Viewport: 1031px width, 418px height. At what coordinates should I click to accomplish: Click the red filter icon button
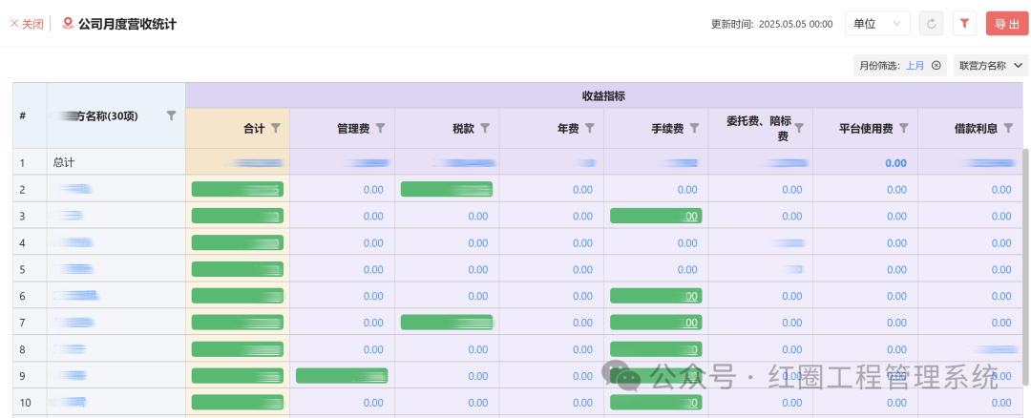[x=964, y=24]
